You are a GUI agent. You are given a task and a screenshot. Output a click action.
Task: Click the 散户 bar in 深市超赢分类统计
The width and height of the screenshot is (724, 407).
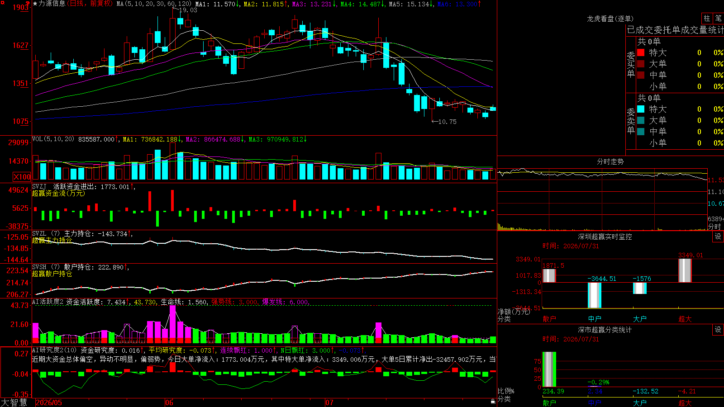(549, 369)
